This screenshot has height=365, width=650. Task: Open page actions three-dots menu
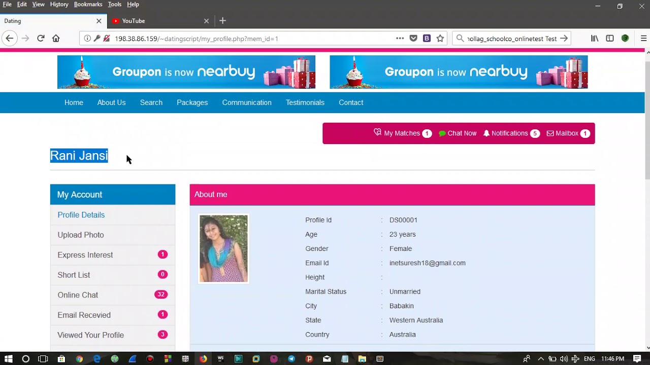400,39
